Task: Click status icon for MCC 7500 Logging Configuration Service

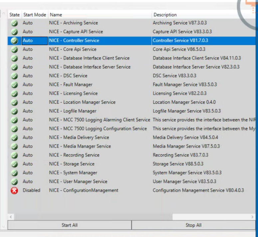Action: pos(14,129)
